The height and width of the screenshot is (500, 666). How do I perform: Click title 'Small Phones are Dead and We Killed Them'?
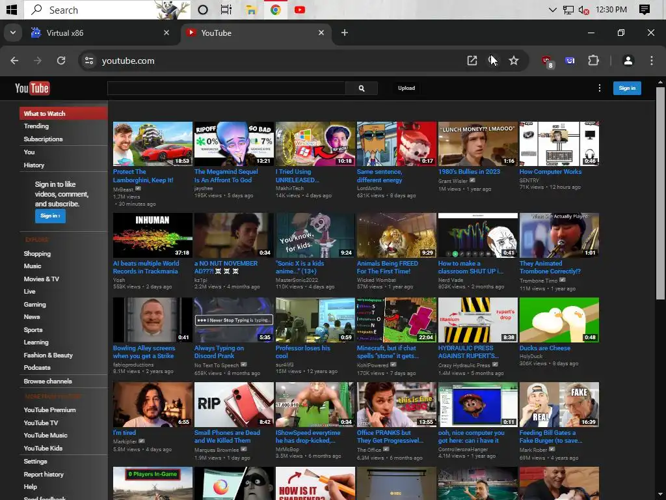point(227,437)
